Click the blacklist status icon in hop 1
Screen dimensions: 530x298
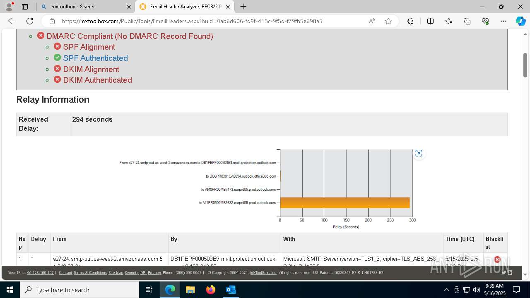[497, 260]
